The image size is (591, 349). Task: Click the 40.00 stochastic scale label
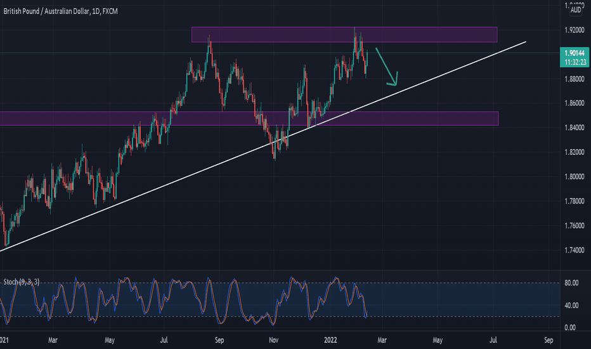coord(571,305)
